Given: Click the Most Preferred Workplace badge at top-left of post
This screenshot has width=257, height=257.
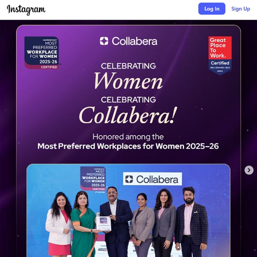Looking at the screenshot, I should pos(42,53).
